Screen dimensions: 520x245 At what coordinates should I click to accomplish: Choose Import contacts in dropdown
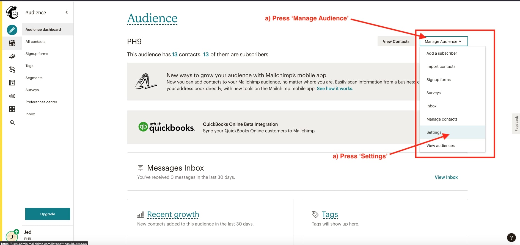pyautogui.click(x=441, y=66)
